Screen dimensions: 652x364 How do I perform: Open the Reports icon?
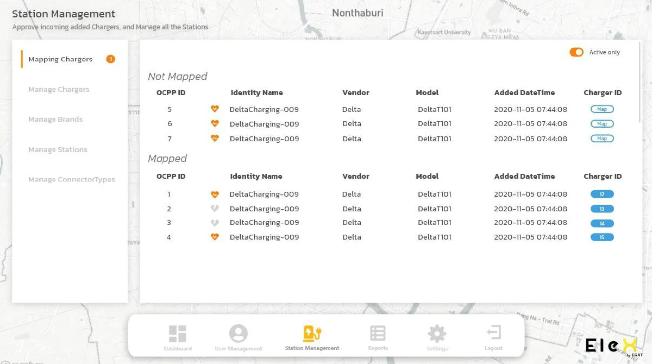coord(378,334)
